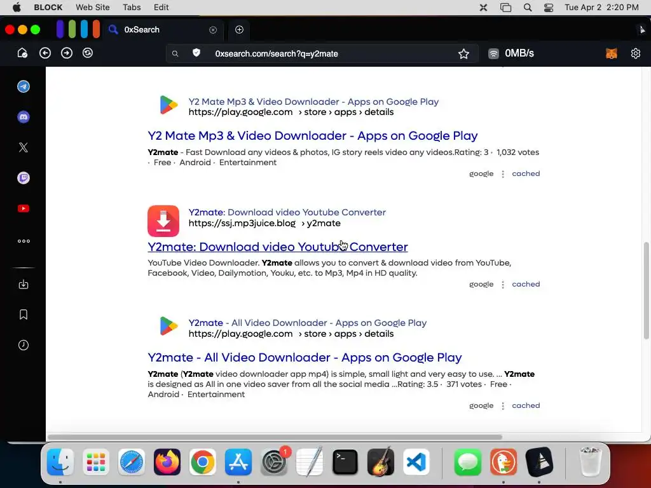Click small Y2 Mate Mp3 breadcrumb title
This screenshot has height=488, width=651.
tap(313, 102)
